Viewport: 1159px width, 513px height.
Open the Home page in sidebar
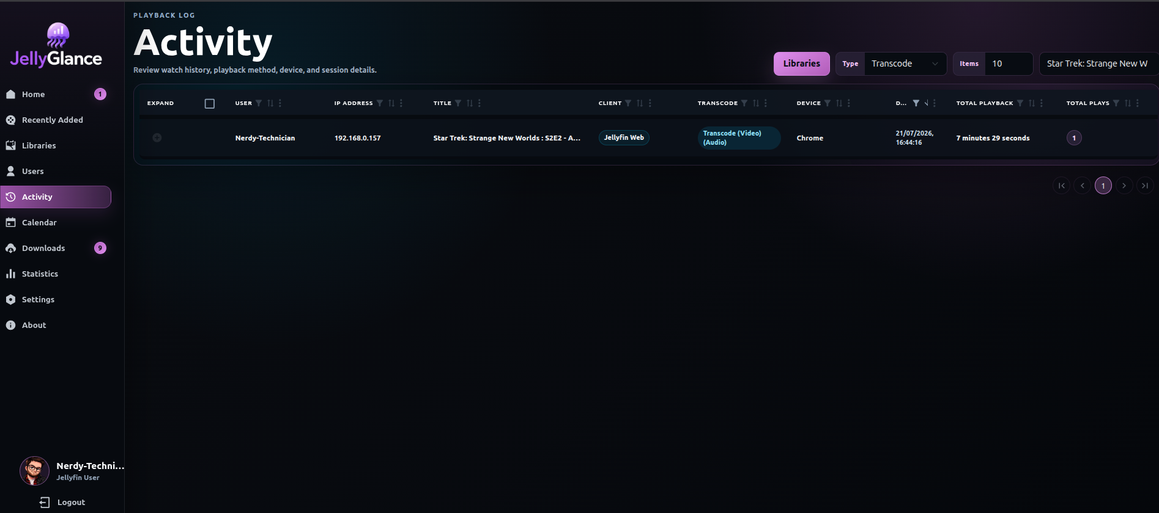tap(56, 94)
